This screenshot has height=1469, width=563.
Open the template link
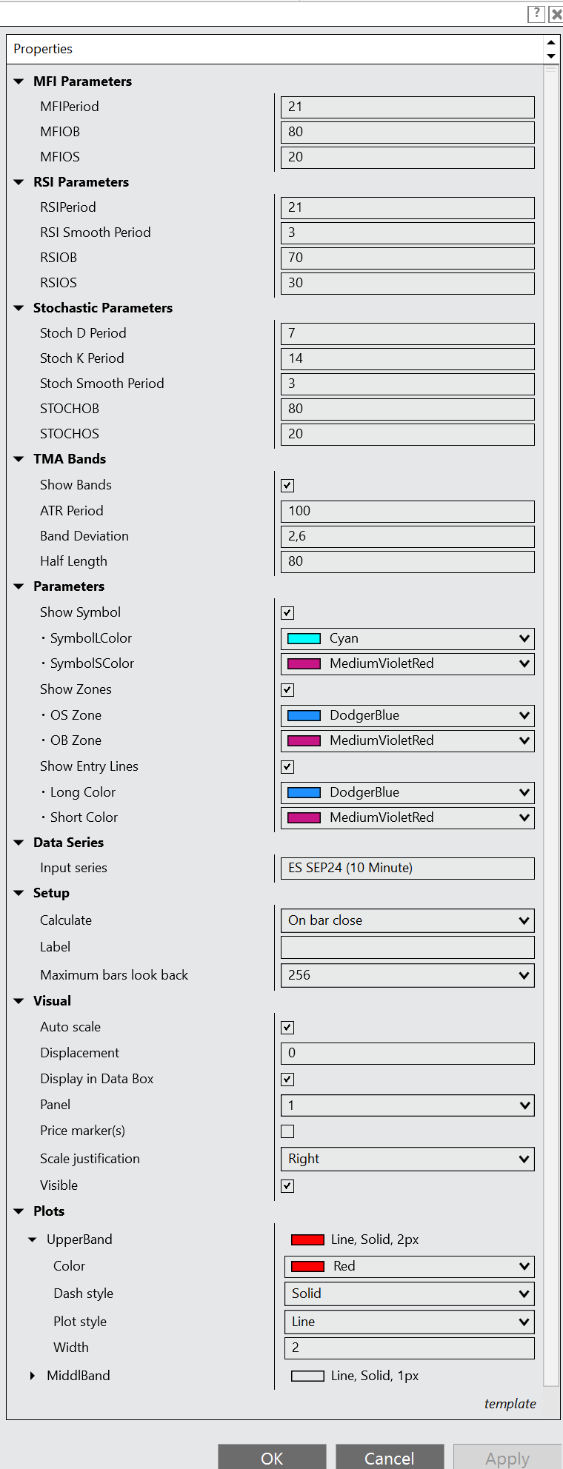(x=510, y=1404)
